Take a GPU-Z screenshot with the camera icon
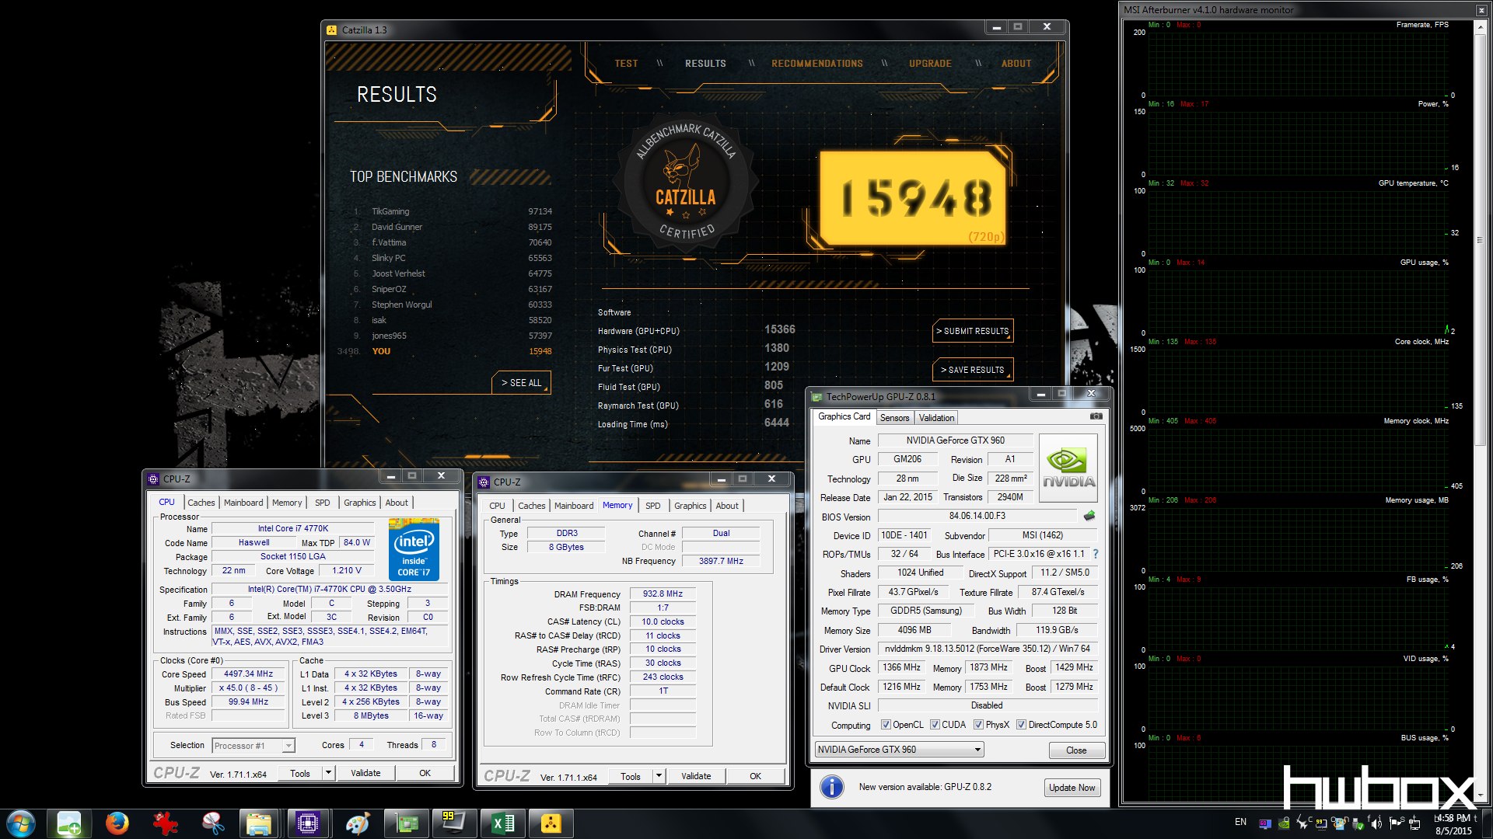Image resolution: width=1493 pixels, height=839 pixels. pyautogui.click(x=1096, y=416)
